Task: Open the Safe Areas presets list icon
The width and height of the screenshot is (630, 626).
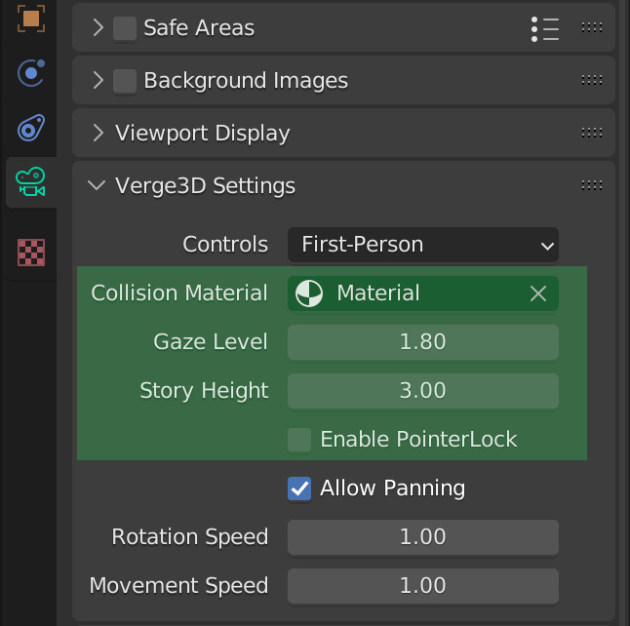Action: click(x=545, y=29)
